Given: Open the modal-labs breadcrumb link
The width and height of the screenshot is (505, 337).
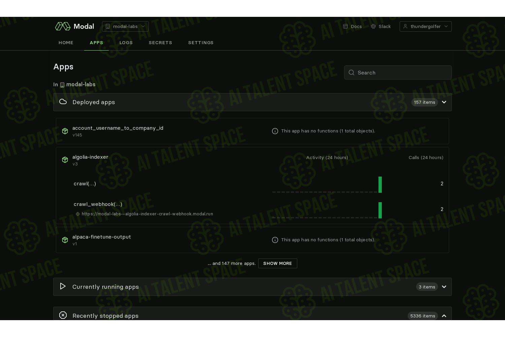Looking at the screenshot, I should pos(81,85).
